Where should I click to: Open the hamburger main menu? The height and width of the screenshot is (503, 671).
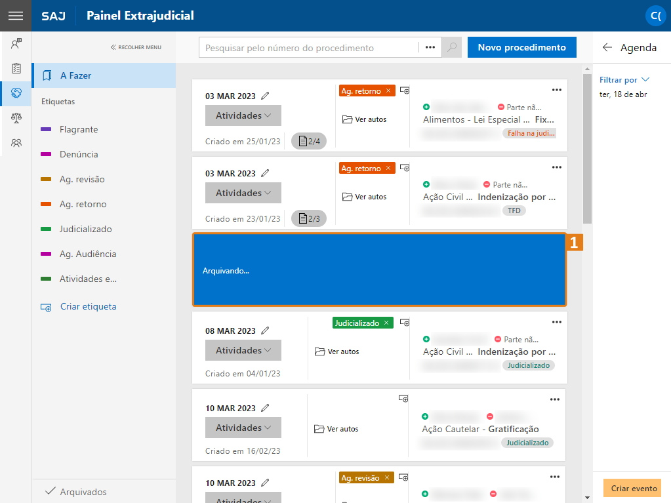tap(15, 16)
